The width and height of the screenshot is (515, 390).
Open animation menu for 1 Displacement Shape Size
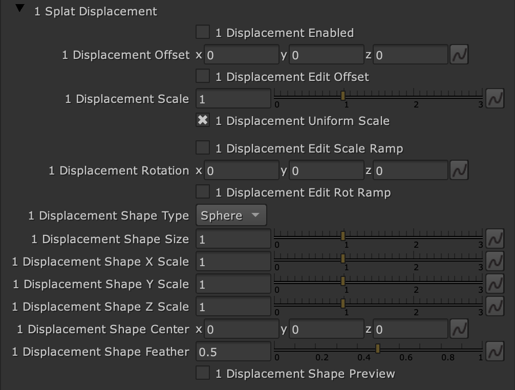[495, 239]
